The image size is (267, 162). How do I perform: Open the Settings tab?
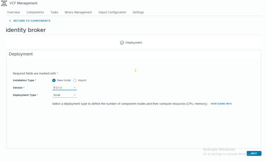coord(138,12)
